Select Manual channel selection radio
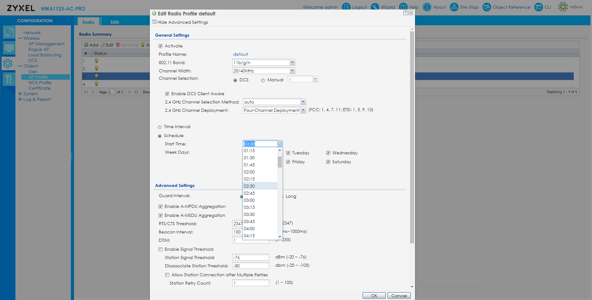The height and width of the screenshot is (300, 592). coord(263,80)
